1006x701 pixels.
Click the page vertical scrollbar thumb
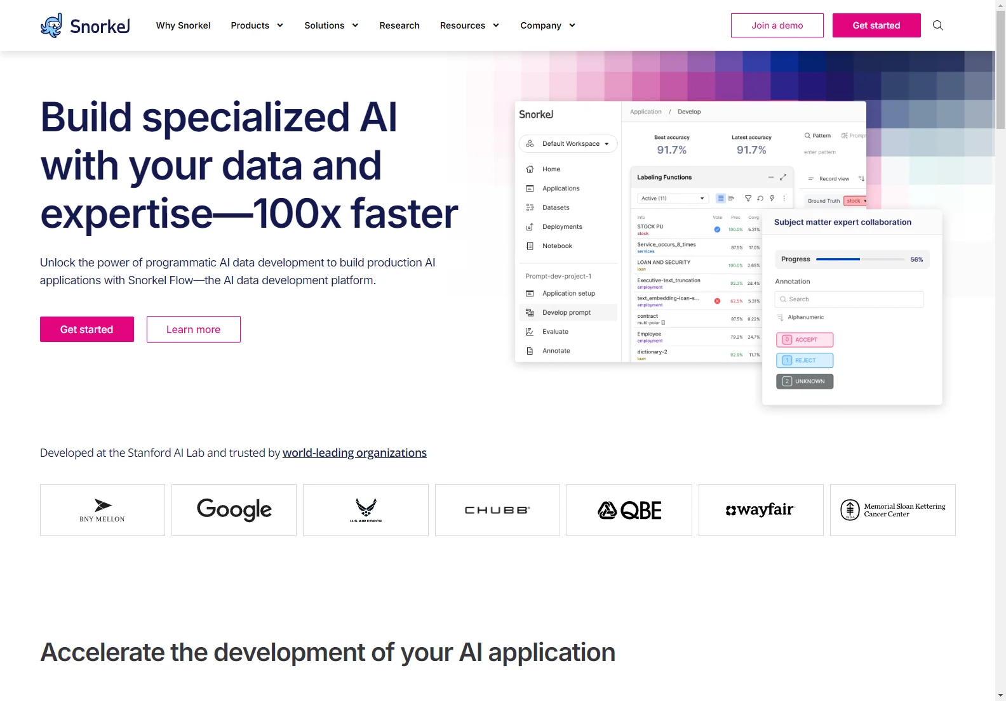point(1000,70)
